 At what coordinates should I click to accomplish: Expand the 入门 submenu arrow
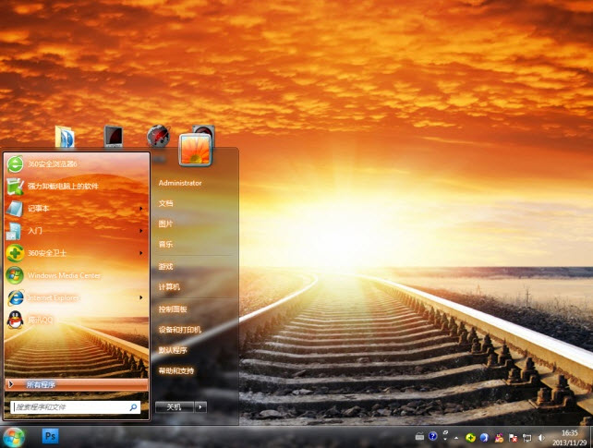[141, 231]
